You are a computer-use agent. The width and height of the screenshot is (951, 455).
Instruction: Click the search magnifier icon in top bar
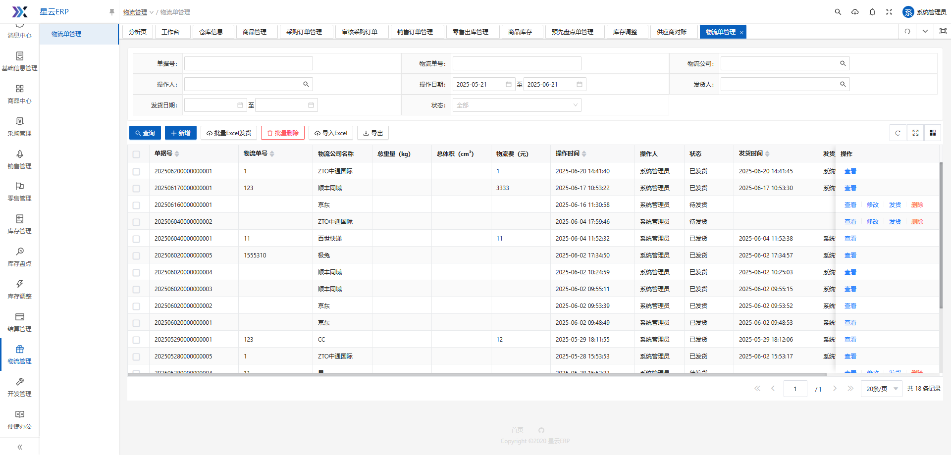pos(838,12)
